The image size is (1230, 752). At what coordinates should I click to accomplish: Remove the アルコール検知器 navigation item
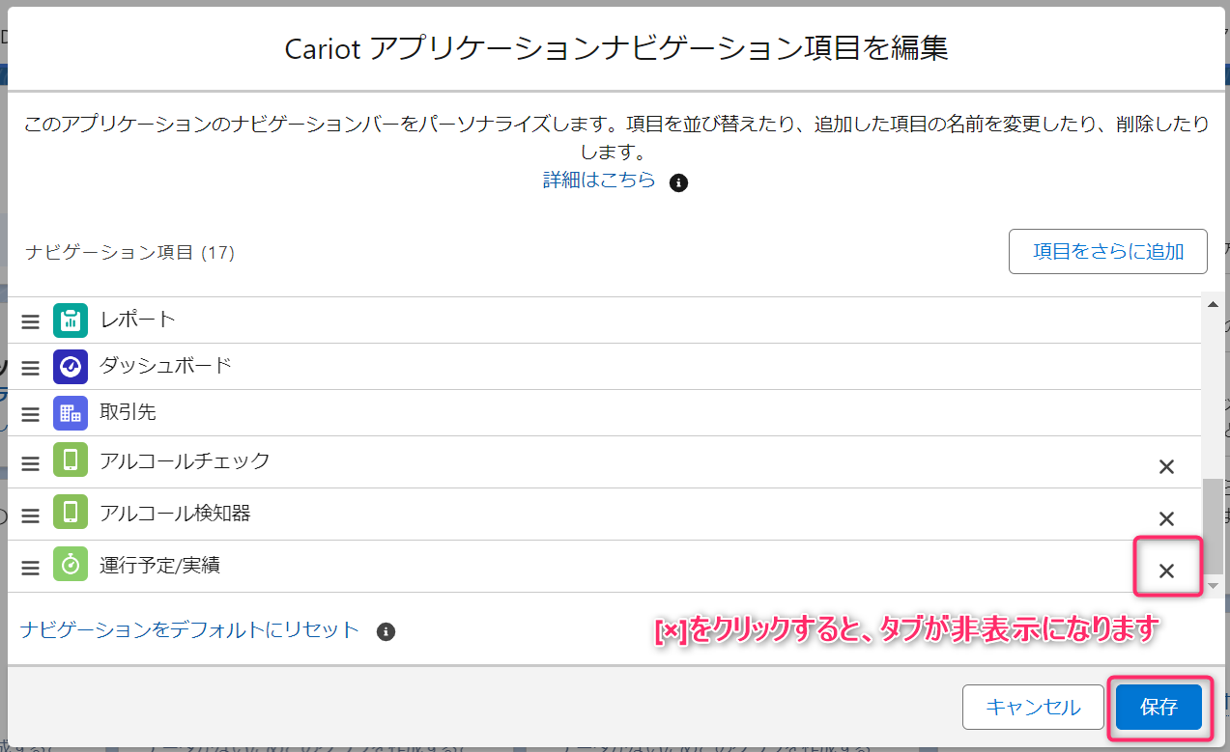[x=1166, y=518]
